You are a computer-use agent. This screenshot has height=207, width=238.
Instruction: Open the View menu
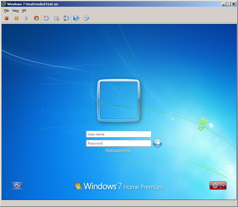click(x=15, y=11)
